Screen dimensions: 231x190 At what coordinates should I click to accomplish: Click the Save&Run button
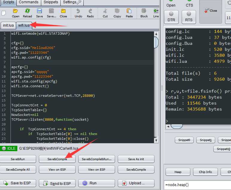18,159
